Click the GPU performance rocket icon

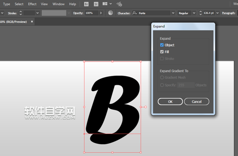(x=119, y=4)
